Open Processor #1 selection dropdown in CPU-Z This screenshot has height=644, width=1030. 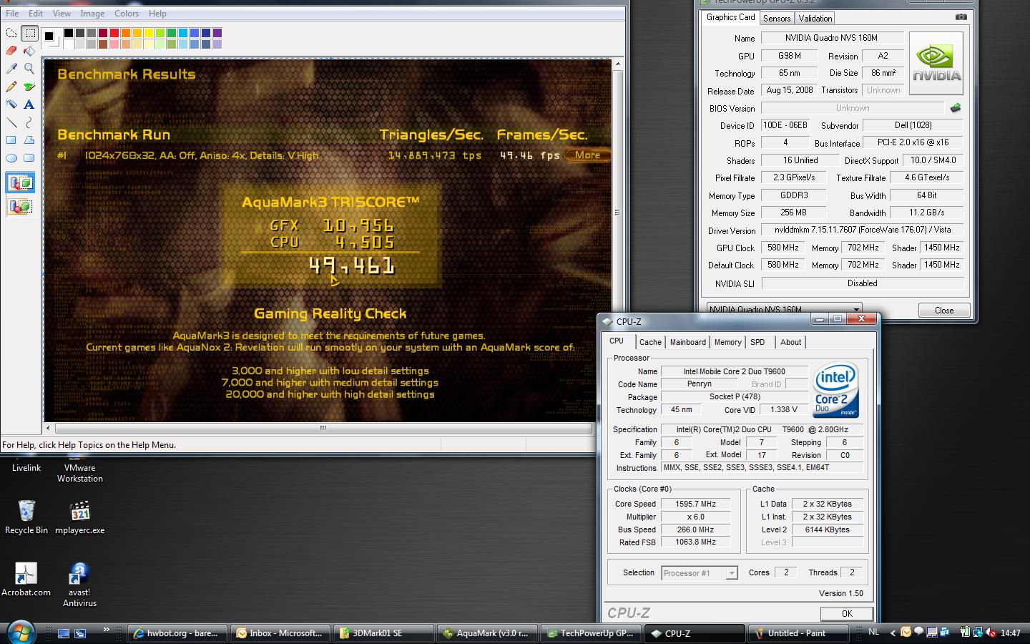click(699, 572)
